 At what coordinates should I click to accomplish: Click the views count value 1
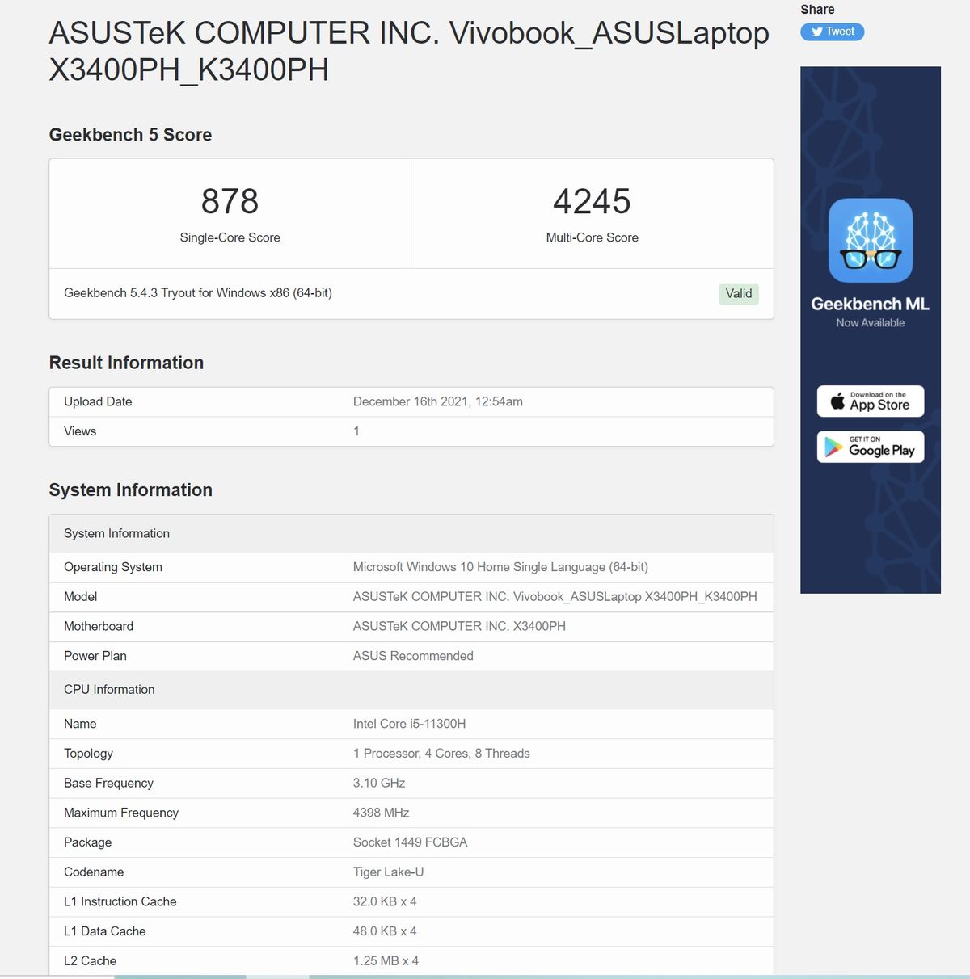(356, 431)
